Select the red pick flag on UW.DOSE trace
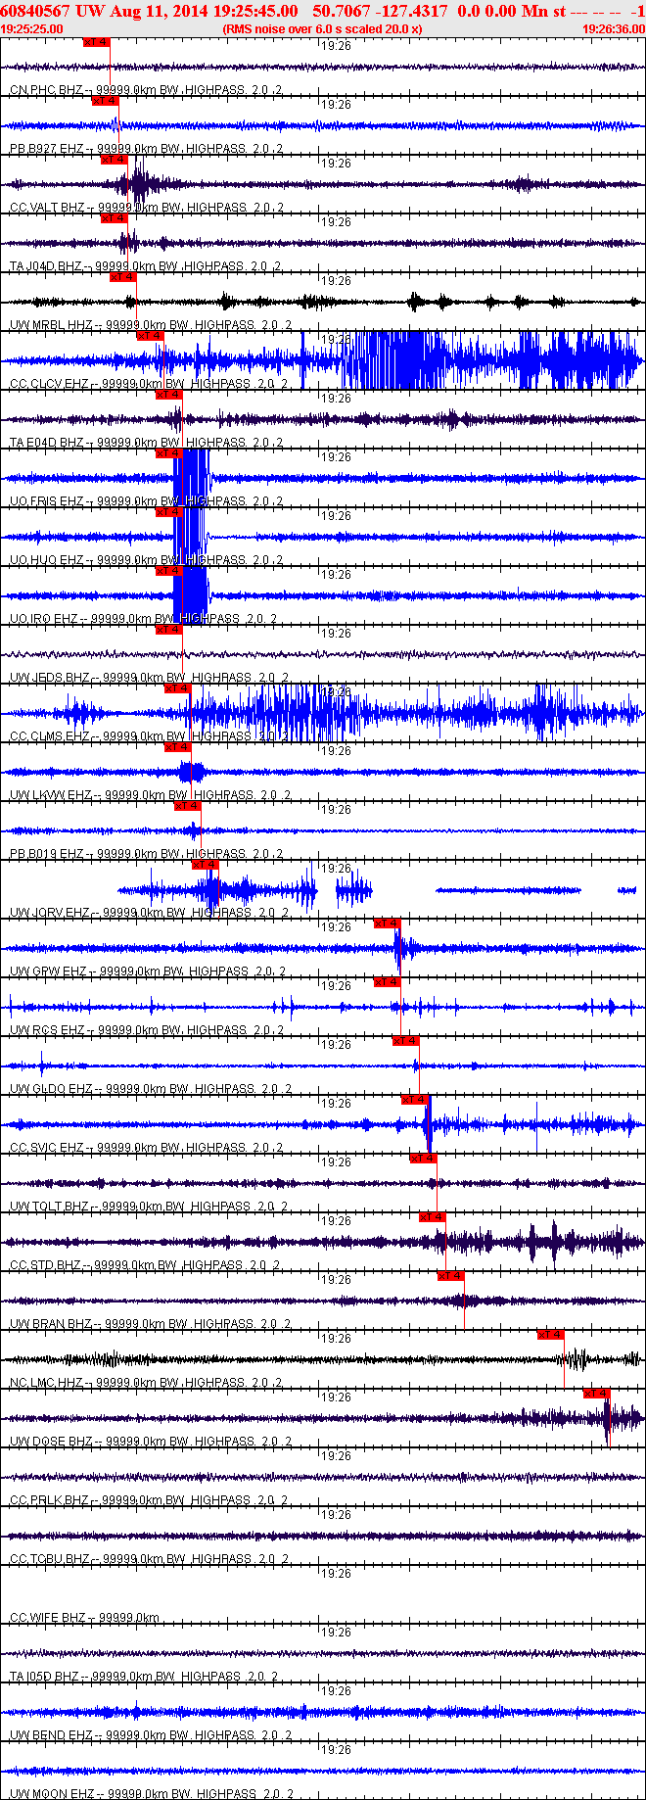Viewport: 646px width, 1800px height. click(596, 1394)
